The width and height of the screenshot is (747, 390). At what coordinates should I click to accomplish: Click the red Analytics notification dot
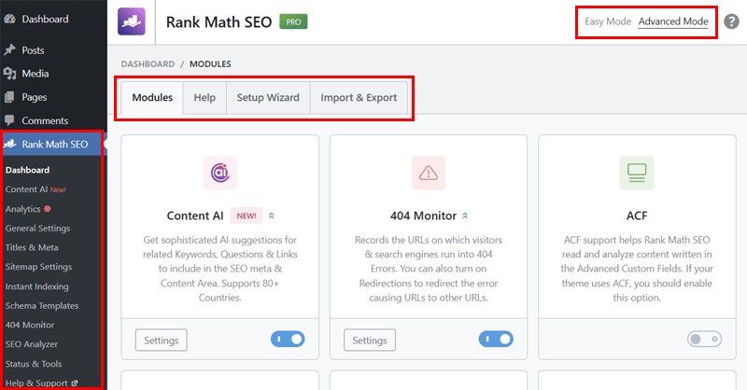click(48, 209)
